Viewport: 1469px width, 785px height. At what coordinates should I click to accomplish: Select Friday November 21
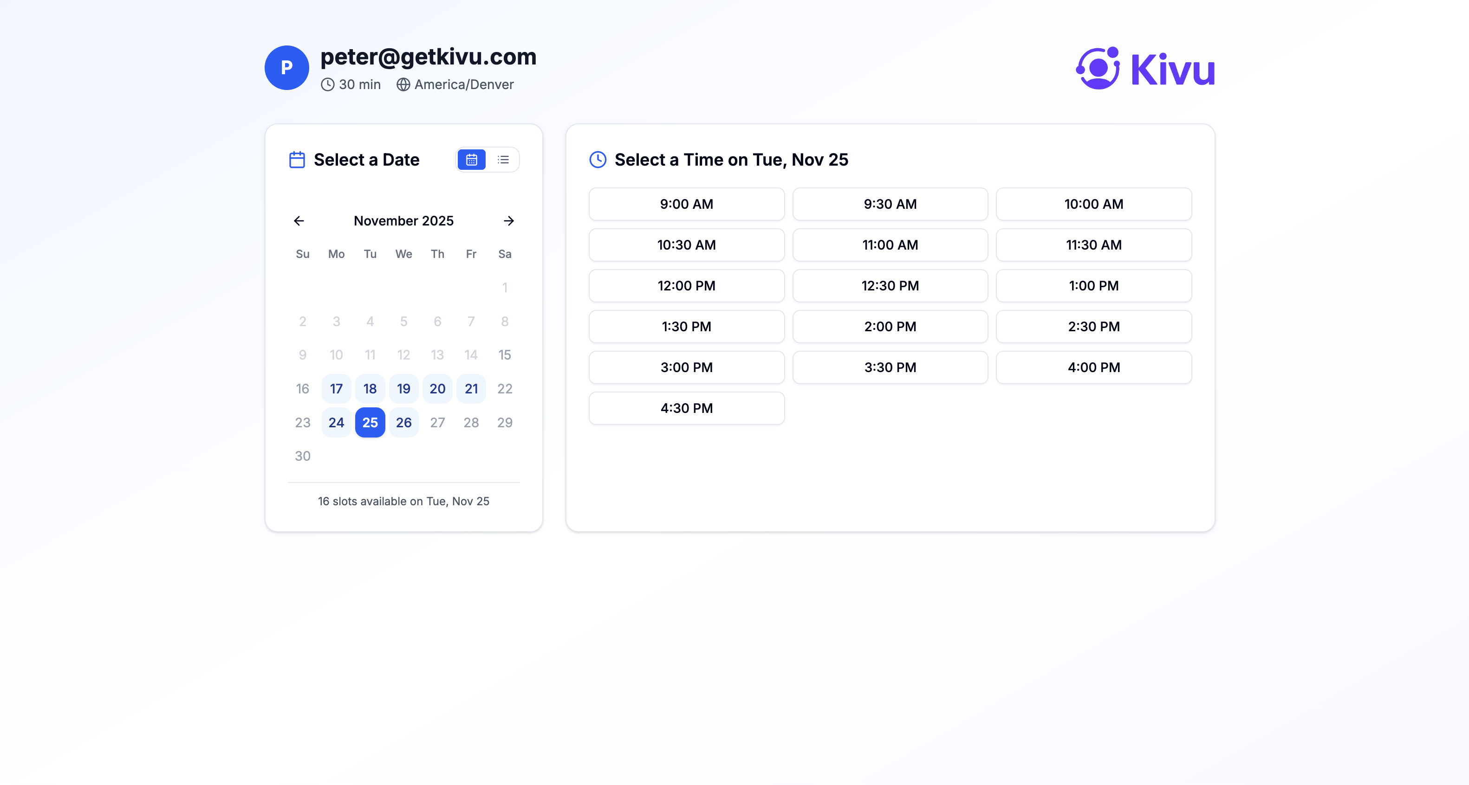[471, 388]
